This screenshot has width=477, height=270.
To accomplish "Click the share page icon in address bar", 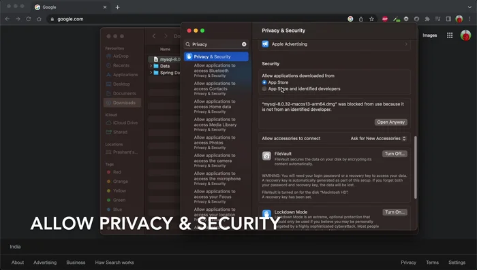I will (360, 19).
